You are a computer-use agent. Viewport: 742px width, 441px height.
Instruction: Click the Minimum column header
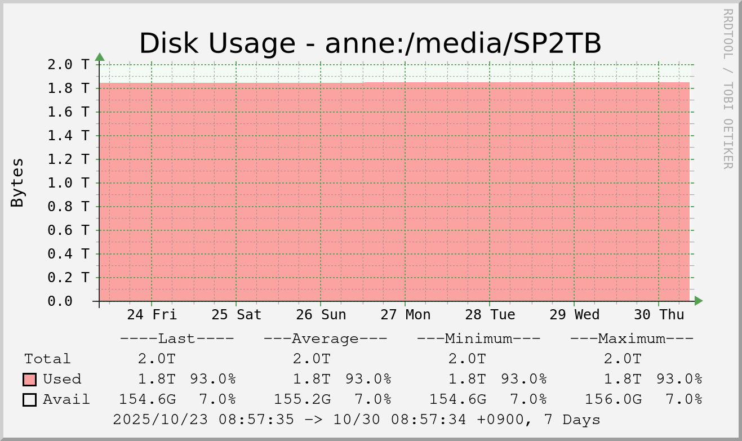coord(478,338)
